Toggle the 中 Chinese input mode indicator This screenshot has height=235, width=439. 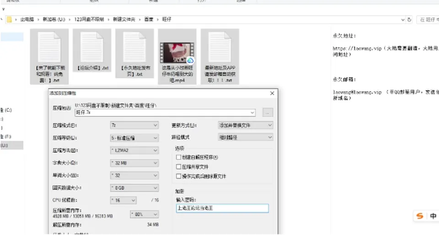pyautogui.click(x=433, y=216)
